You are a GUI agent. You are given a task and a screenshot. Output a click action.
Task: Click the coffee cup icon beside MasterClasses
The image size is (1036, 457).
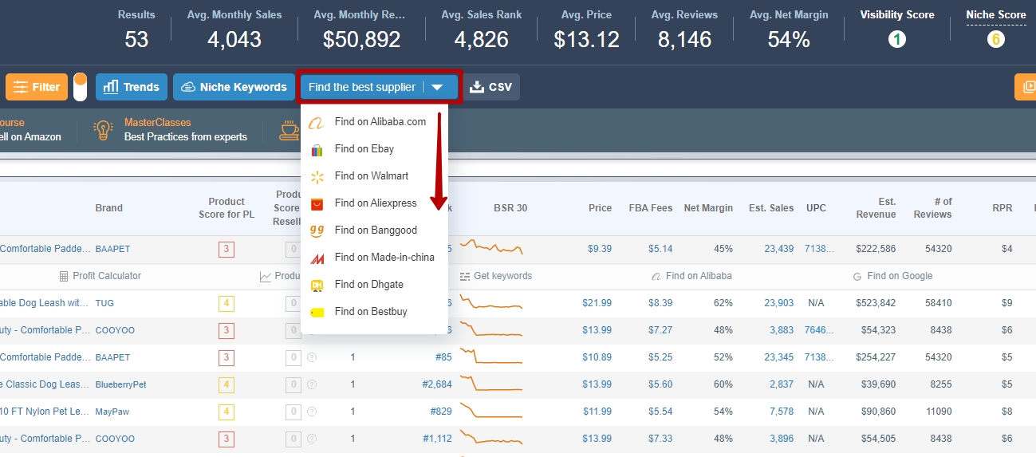coord(289,130)
